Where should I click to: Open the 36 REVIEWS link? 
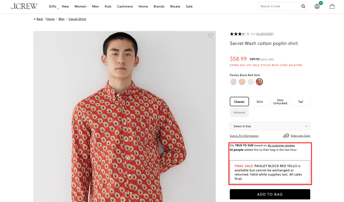pos(265,34)
